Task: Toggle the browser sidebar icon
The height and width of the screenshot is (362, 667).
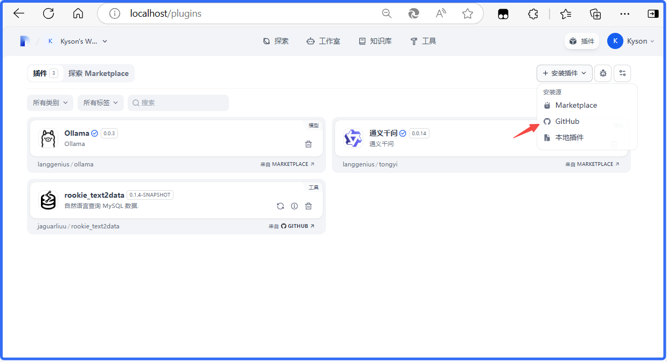Action: click(653, 13)
